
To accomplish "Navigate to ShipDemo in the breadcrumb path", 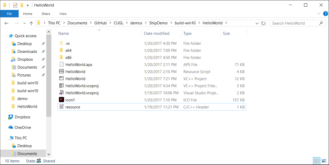I will tap(158, 23).
